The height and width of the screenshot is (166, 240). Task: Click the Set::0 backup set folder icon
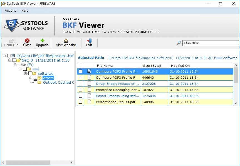tap(18, 60)
